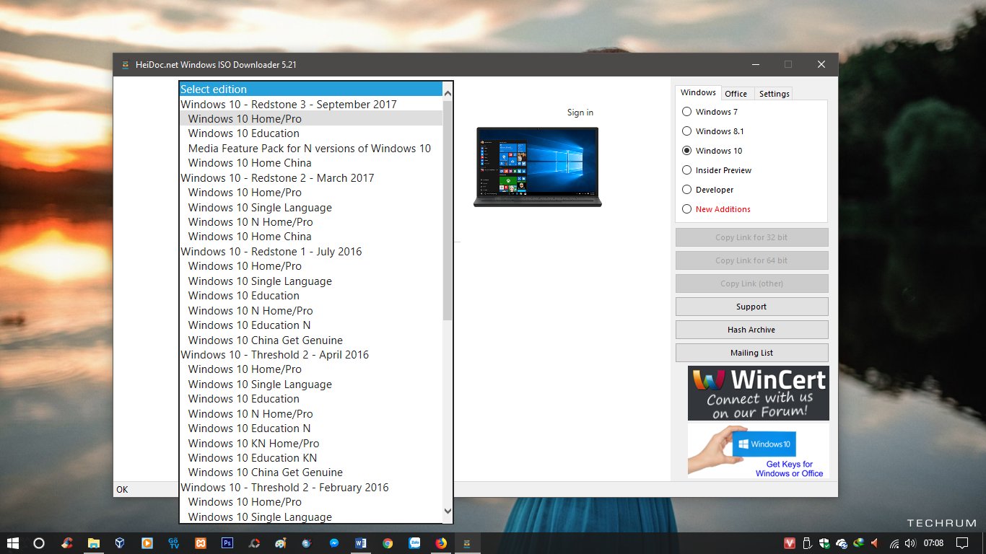Open the Hash Archive button
Viewport: 986px width, 554px height.
tap(751, 330)
